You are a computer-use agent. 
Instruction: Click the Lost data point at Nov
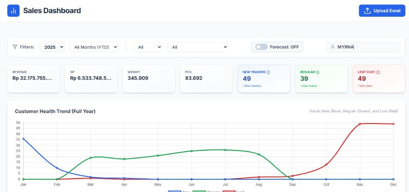tap(360, 124)
